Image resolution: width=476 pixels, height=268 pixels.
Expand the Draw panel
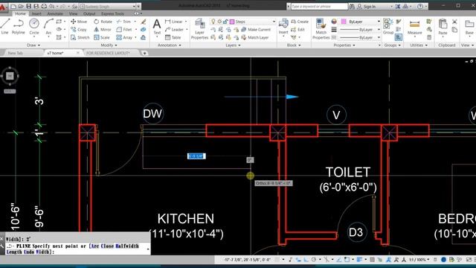(x=33, y=45)
